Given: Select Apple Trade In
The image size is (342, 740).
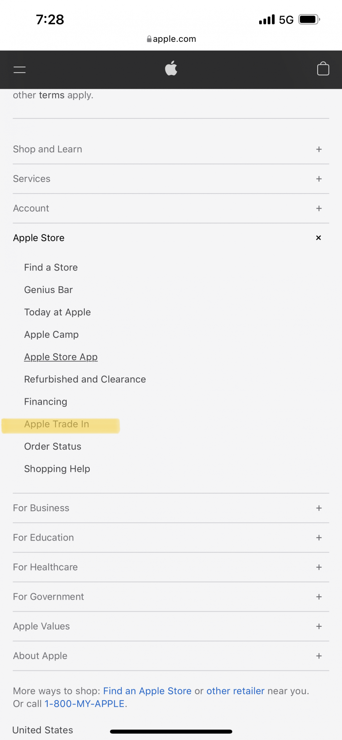Looking at the screenshot, I should pyautogui.click(x=57, y=424).
